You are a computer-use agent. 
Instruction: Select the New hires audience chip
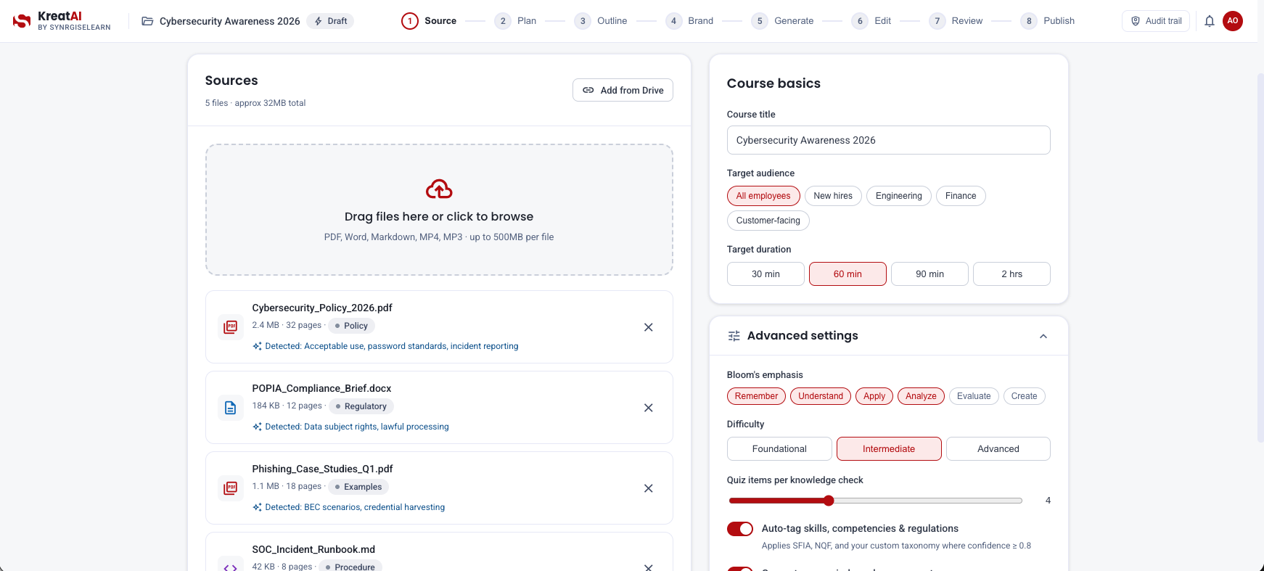click(x=833, y=196)
